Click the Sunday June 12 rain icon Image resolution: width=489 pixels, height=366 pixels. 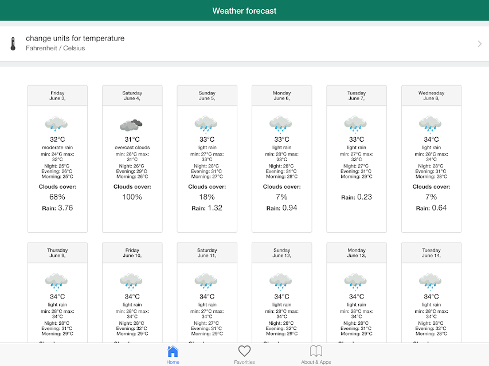281,281
